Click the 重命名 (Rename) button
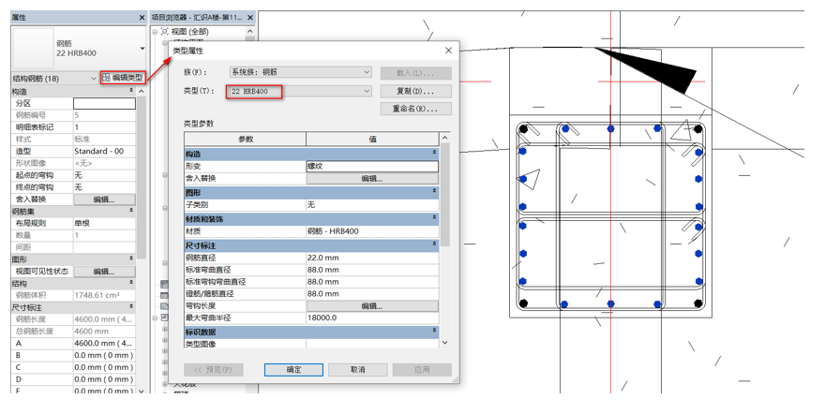This screenshot has height=414, width=825. pyautogui.click(x=415, y=109)
